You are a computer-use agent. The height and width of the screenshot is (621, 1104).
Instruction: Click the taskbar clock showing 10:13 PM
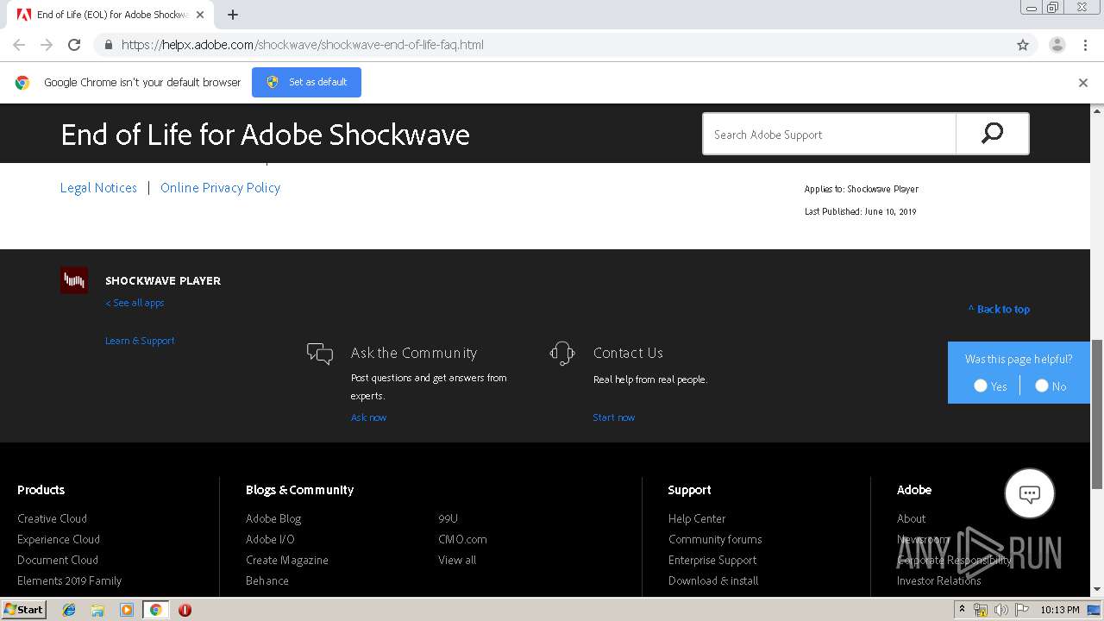(x=1059, y=610)
